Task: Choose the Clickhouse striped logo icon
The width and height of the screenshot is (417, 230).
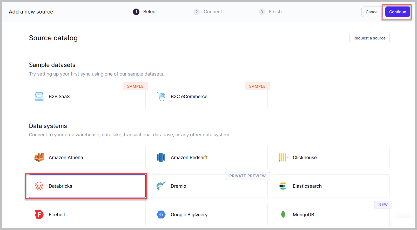Action: tap(283, 158)
